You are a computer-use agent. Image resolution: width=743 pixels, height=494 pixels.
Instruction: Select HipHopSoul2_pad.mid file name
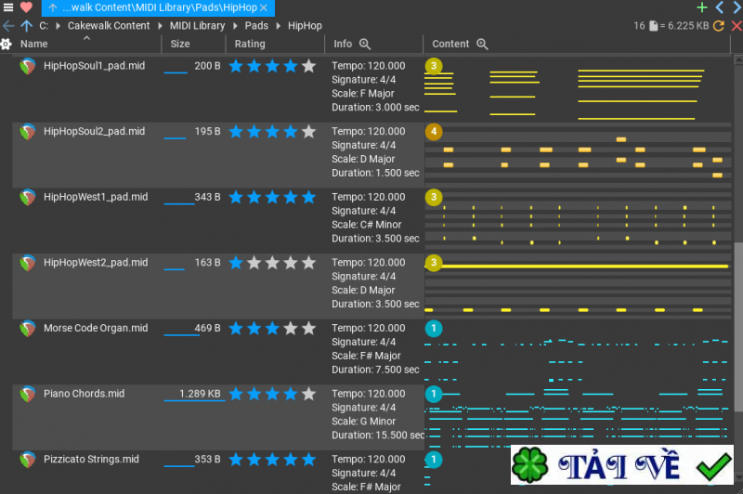click(95, 131)
